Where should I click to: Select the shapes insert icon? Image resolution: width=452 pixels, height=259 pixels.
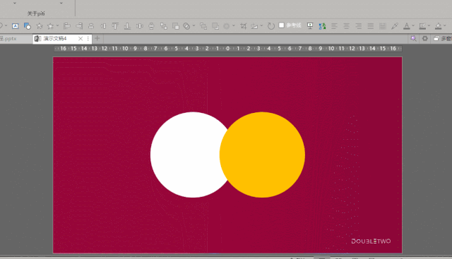(x=28, y=26)
